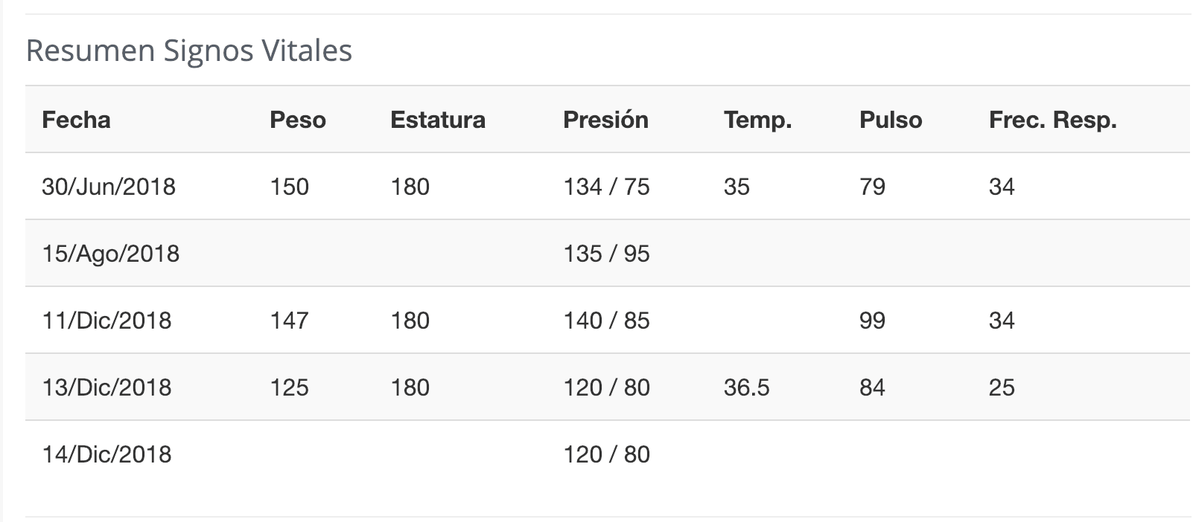The width and height of the screenshot is (1193, 522).
Task: Select the 11/Dic/2018 date cell
Action: (x=106, y=320)
